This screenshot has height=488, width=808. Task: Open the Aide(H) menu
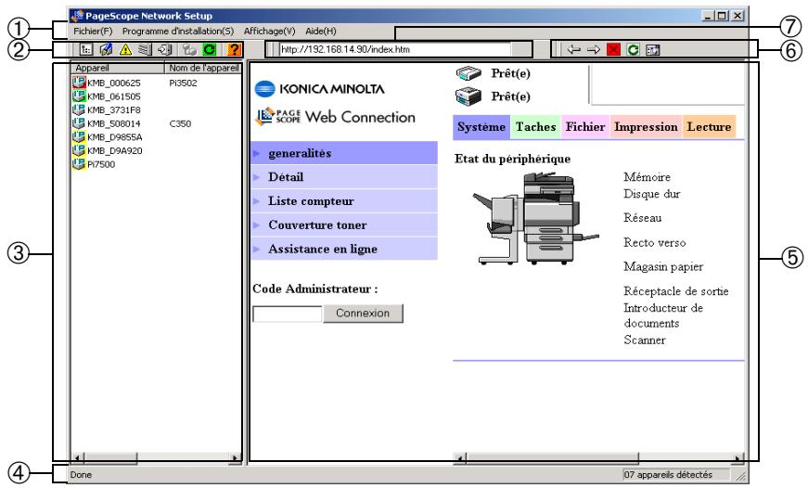click(321, 31)
